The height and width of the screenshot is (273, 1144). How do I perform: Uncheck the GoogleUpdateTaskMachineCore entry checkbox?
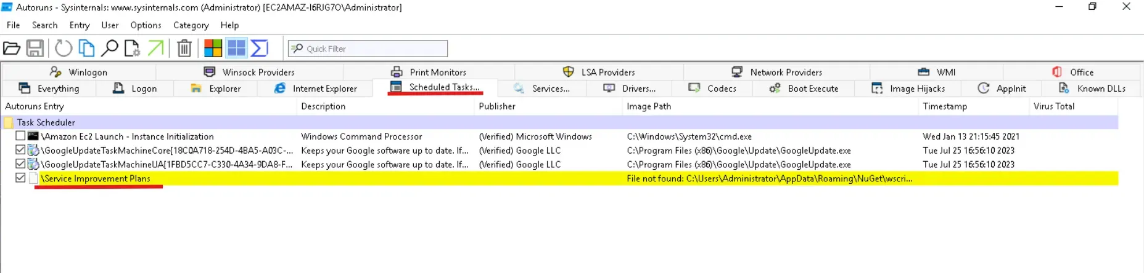(20, 150)
